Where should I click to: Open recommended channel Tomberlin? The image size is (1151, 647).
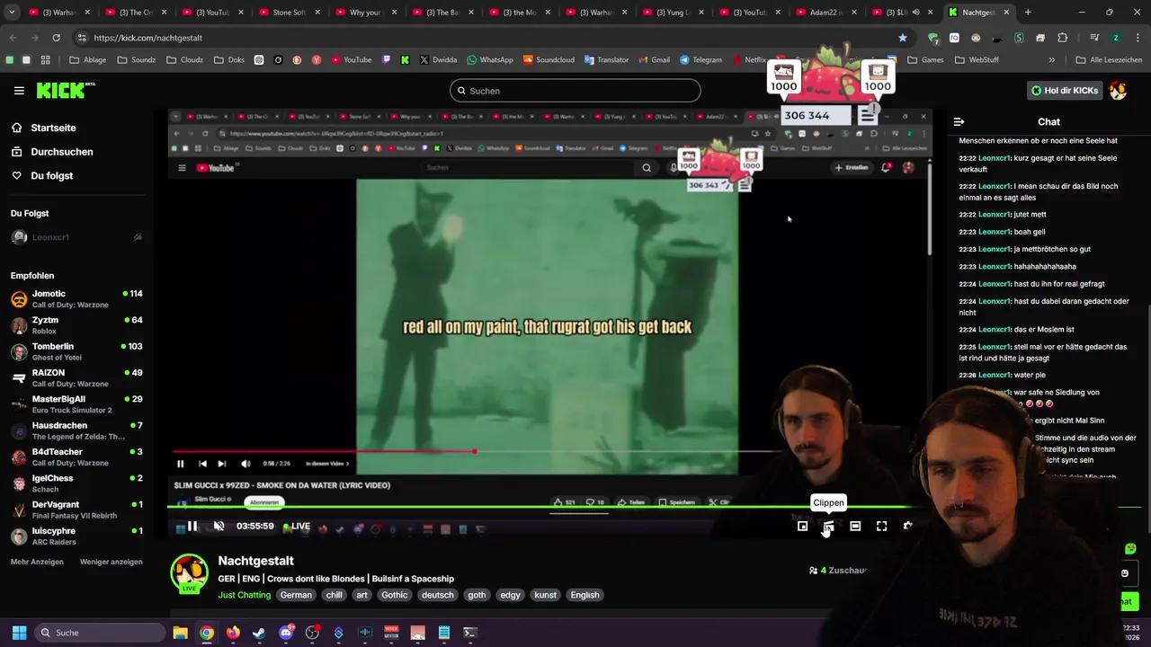[76, 351]
